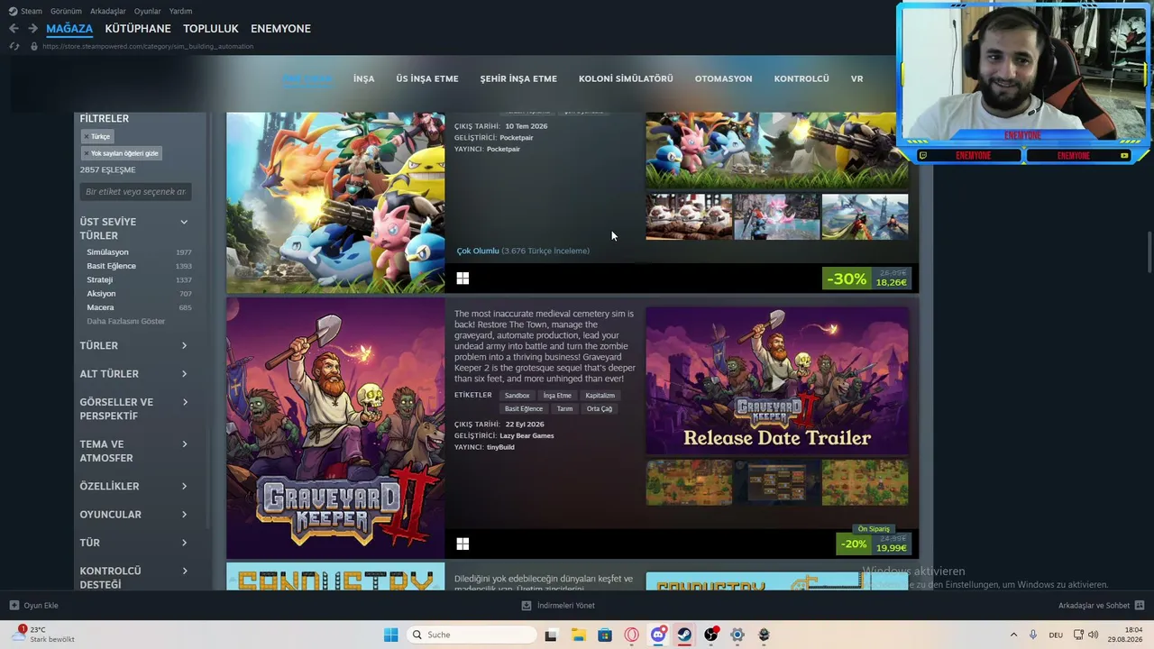Click the page vertical scrollbar thumb
Image resolution: width=1154 pixels, height=649 pixels.
pos(1149,251)
